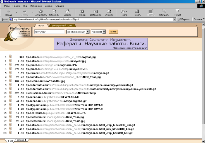
Task: Open the Избранное menu
Action: pos(36,6)
